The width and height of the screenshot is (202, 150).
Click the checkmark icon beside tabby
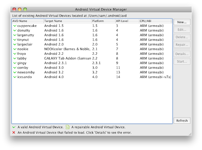click(15, 58)
